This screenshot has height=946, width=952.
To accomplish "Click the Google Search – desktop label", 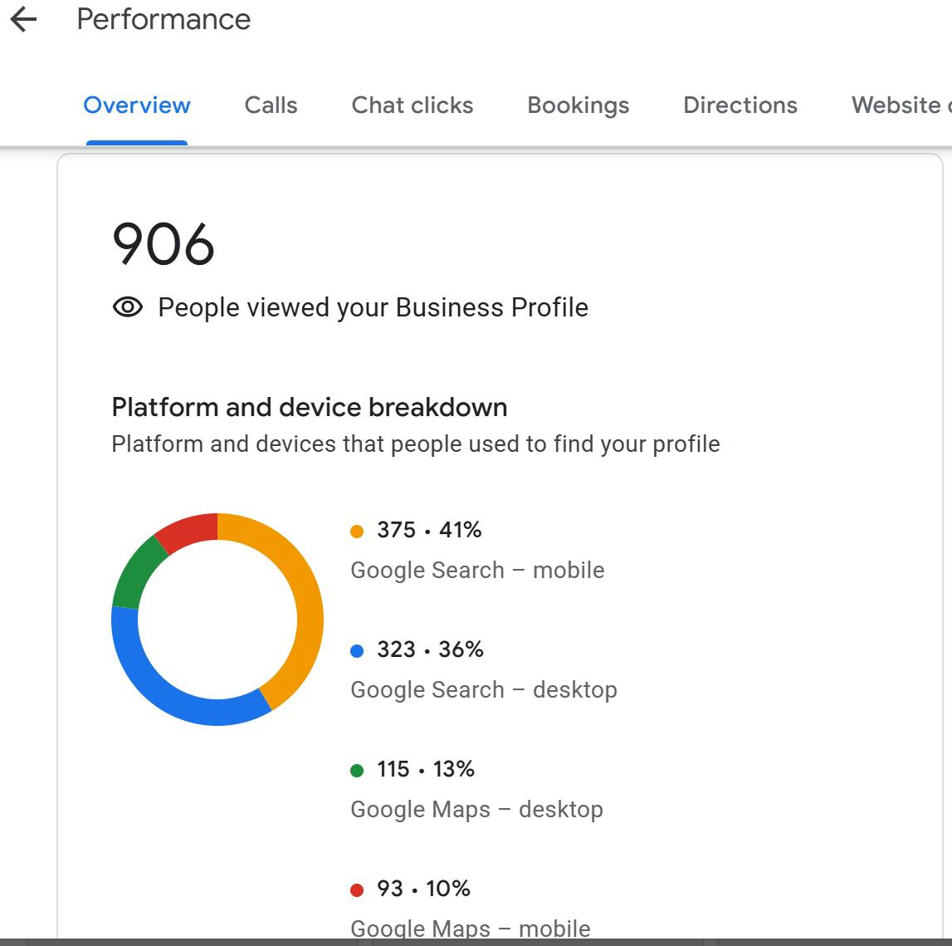I will [484, 690].
